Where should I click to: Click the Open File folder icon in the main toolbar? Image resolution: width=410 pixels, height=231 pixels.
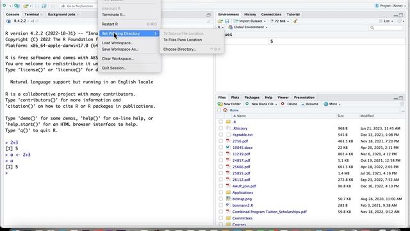coord(26,6)
